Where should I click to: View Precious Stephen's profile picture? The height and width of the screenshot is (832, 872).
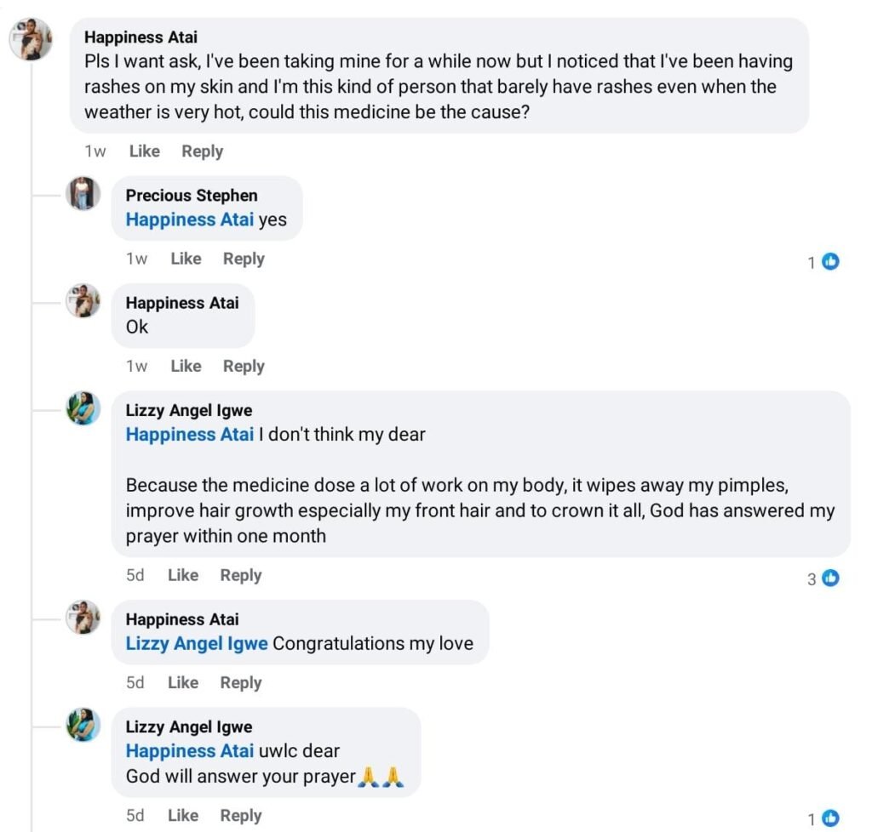[83, 193]
